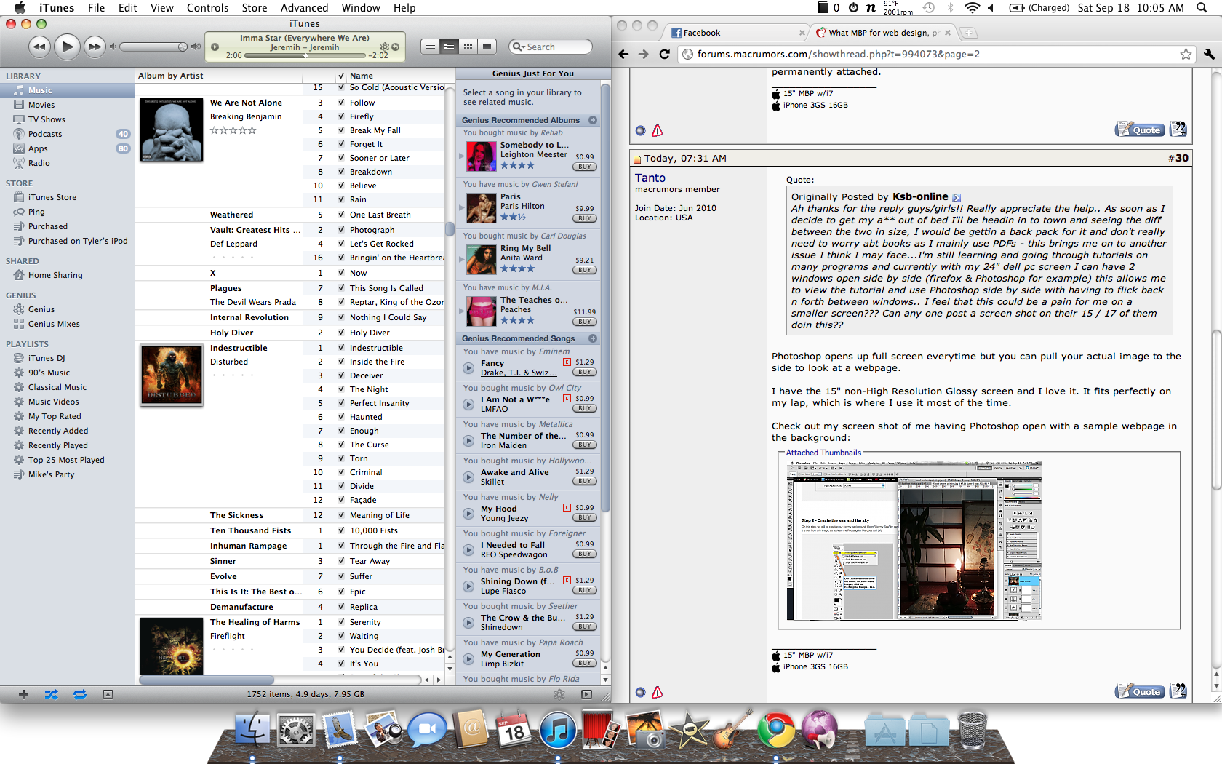Report post #30 with the warning triangle icon
Screen dimensions: 1222x764
click(658, 692)
